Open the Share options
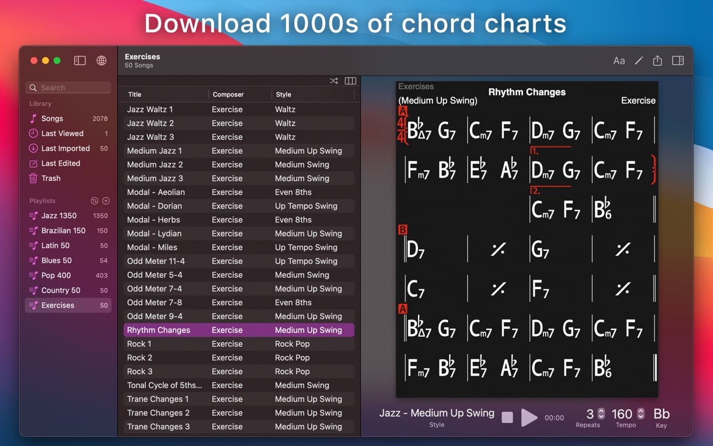Image resolution: width=713 pixels, height=446 pixels. pos(658,60)
